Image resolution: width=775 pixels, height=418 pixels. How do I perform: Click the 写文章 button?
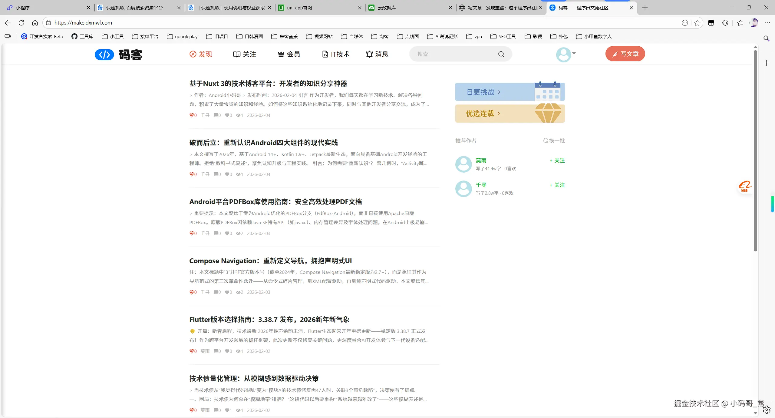pos(625,54)
